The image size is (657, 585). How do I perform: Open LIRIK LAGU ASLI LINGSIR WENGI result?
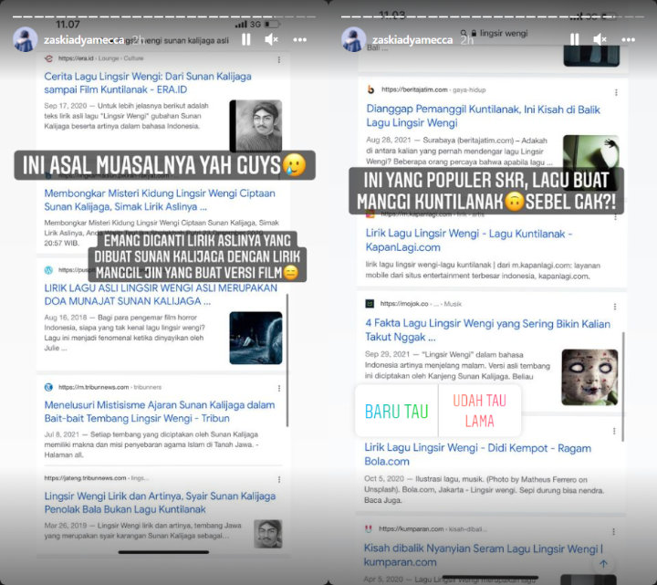(161, 295)
